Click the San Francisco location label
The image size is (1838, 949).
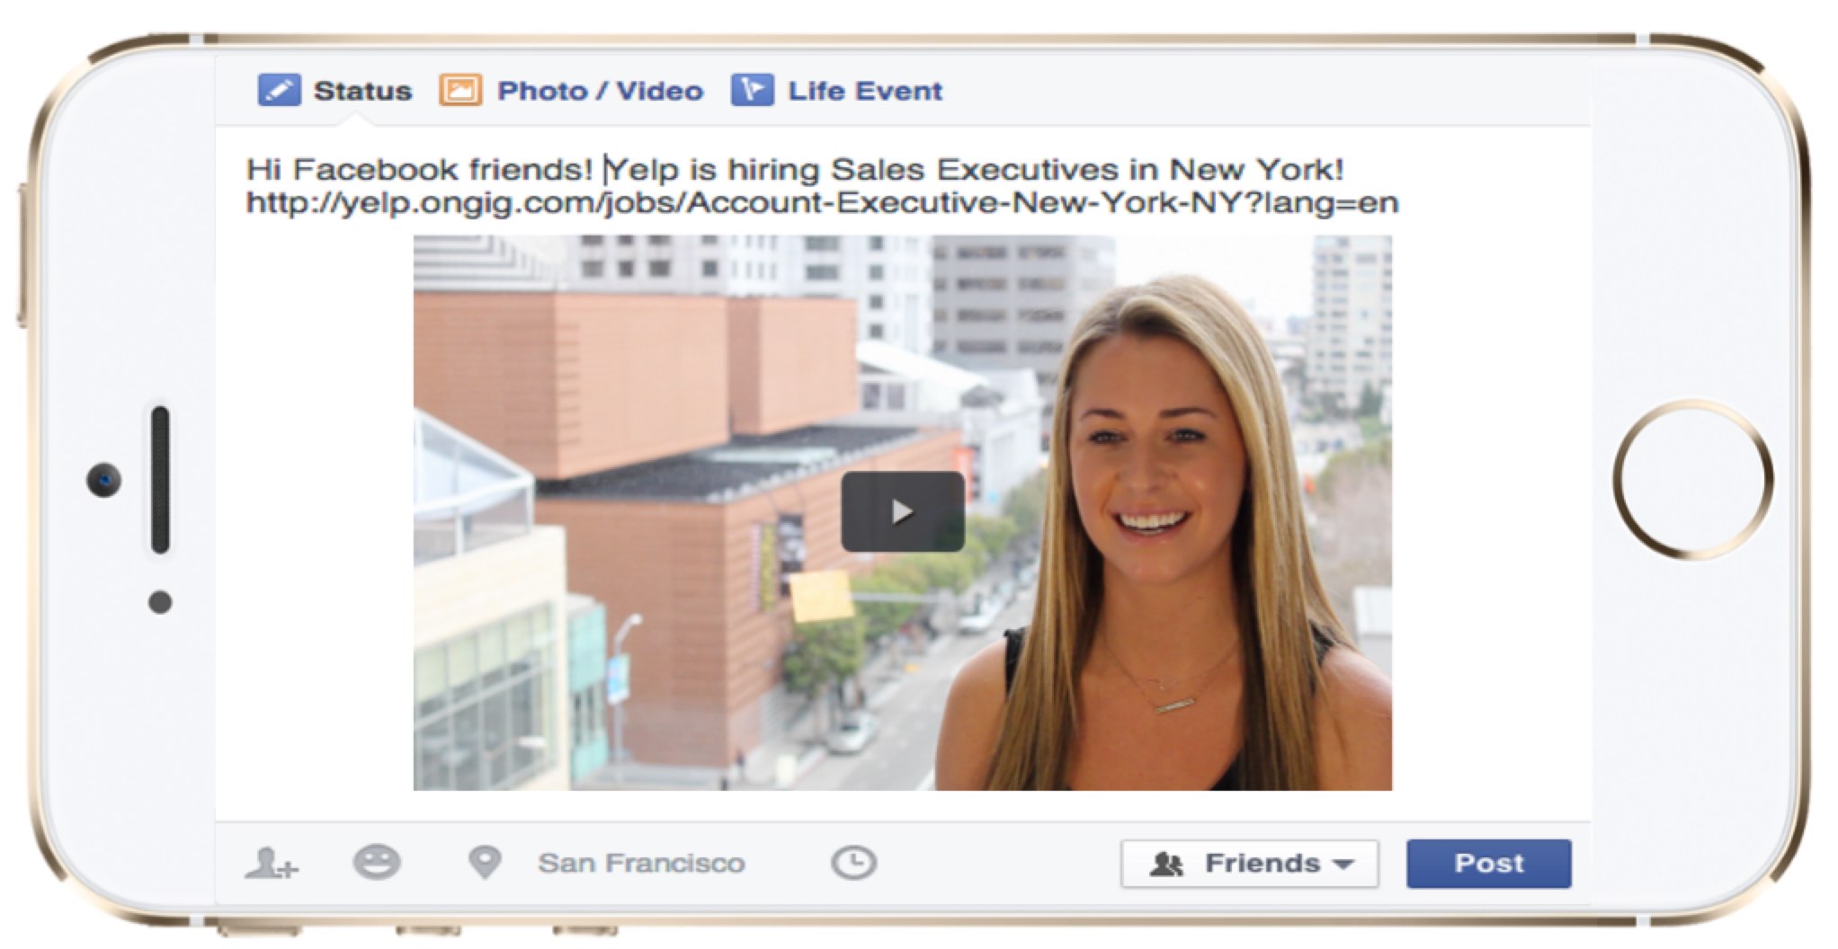tap(641, 863)
